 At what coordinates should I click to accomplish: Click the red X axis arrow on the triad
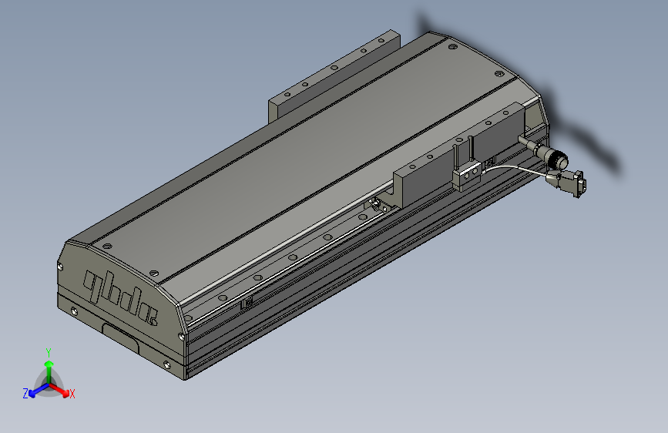click(x=61, y=390)
